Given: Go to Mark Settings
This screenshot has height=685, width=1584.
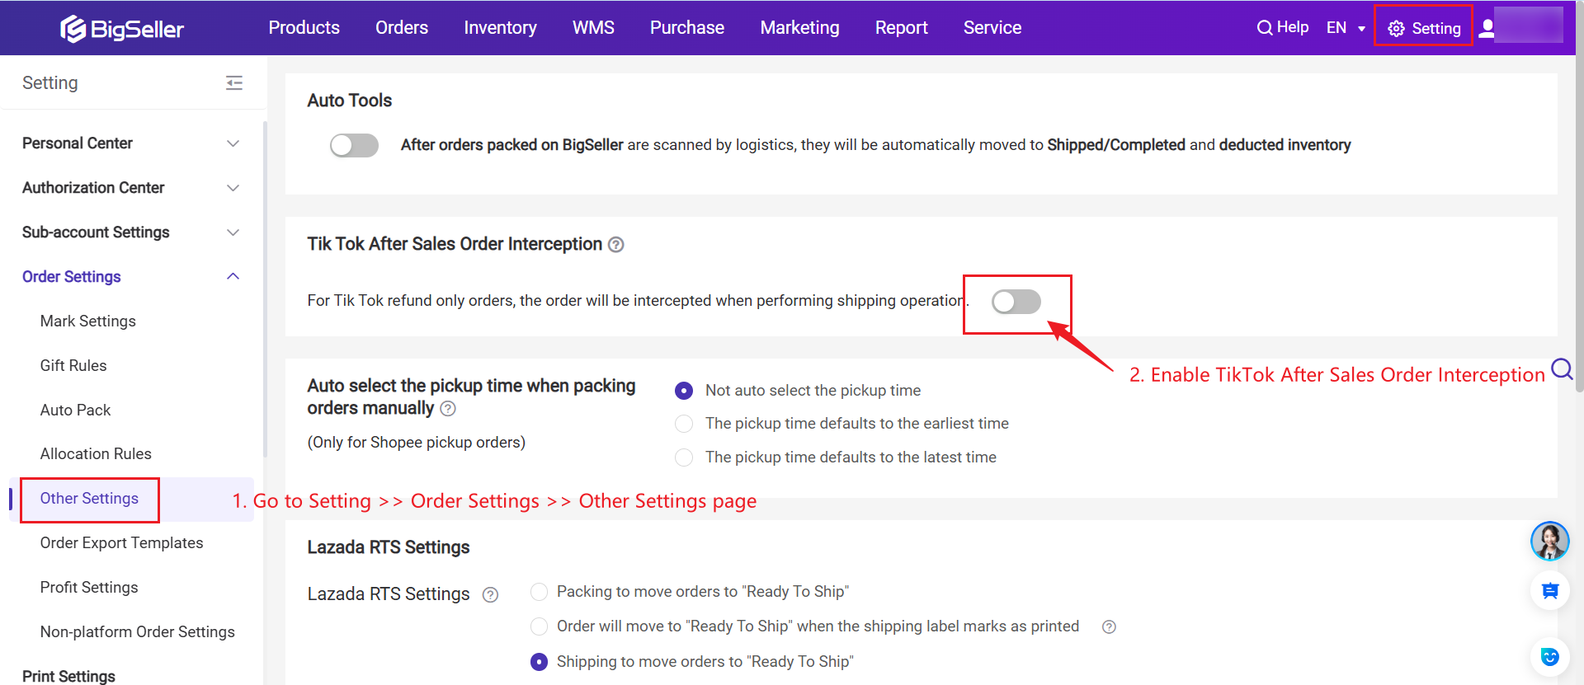Looking at the screenshot, I should (x=88, y=321).
